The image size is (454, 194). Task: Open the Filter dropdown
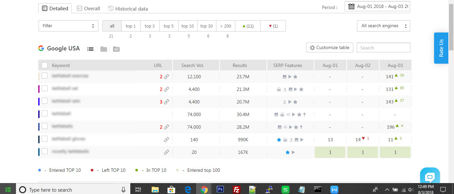[x=68, y=26]
